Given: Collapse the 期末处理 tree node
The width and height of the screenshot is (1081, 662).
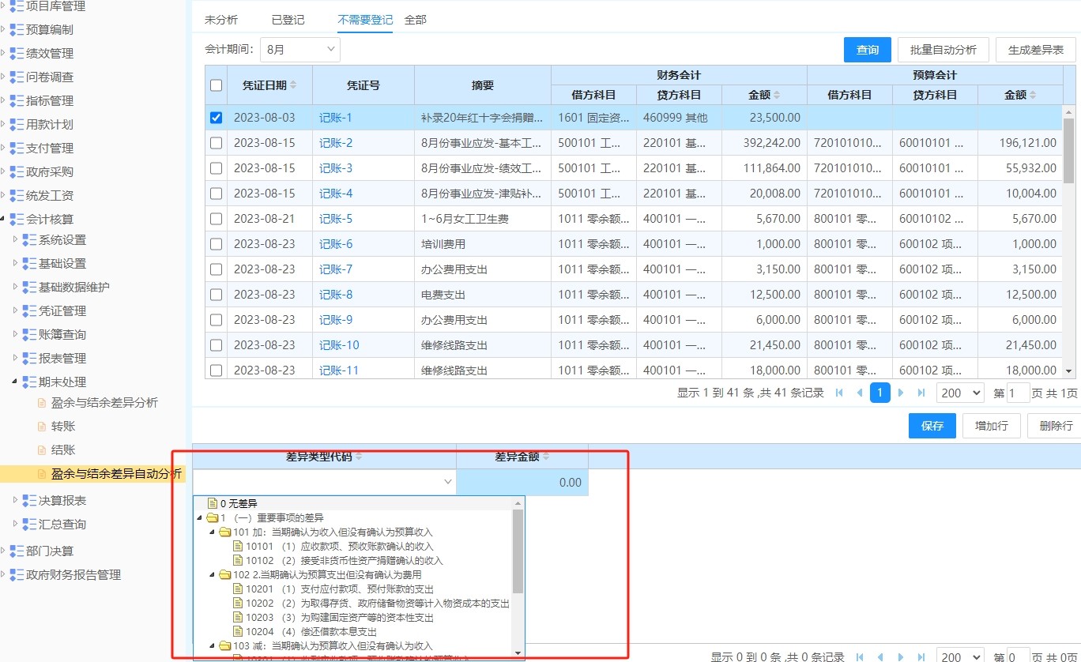Looking at the screenshot, I should point(15,382).
